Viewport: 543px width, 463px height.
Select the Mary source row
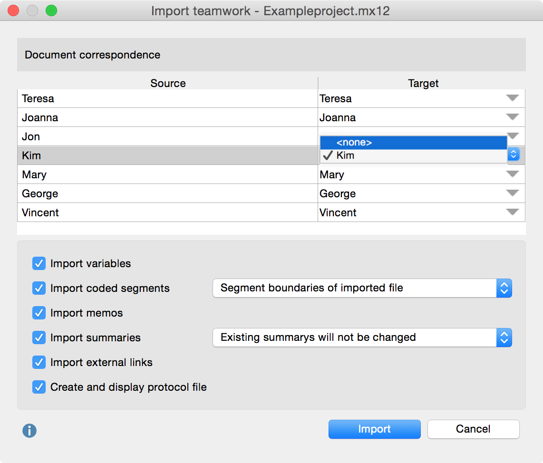168,174
